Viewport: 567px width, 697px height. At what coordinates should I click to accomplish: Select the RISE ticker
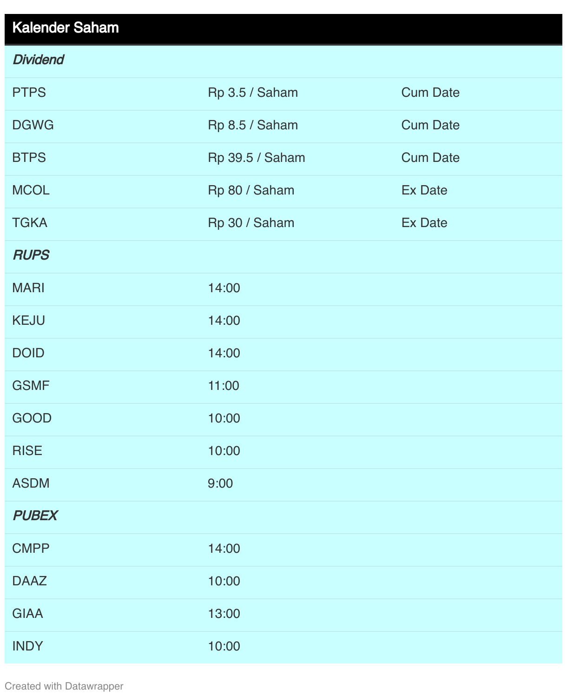(27, 451)
